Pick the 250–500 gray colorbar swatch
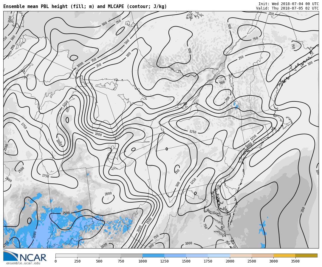 [x=88, y=255]
